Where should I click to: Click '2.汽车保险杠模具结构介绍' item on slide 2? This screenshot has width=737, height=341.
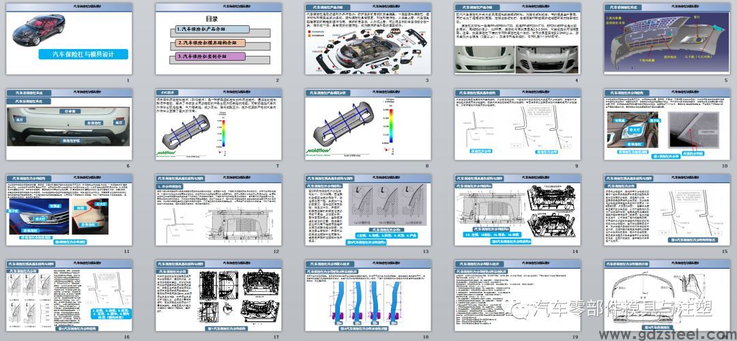[x=211, y=43]
